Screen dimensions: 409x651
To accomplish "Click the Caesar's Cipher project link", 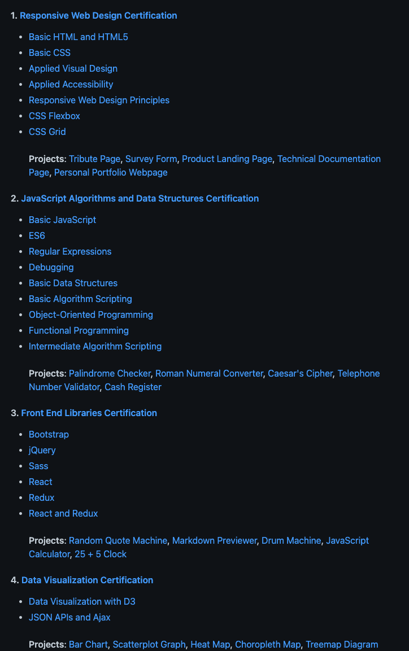I will (x=300, y=374).
